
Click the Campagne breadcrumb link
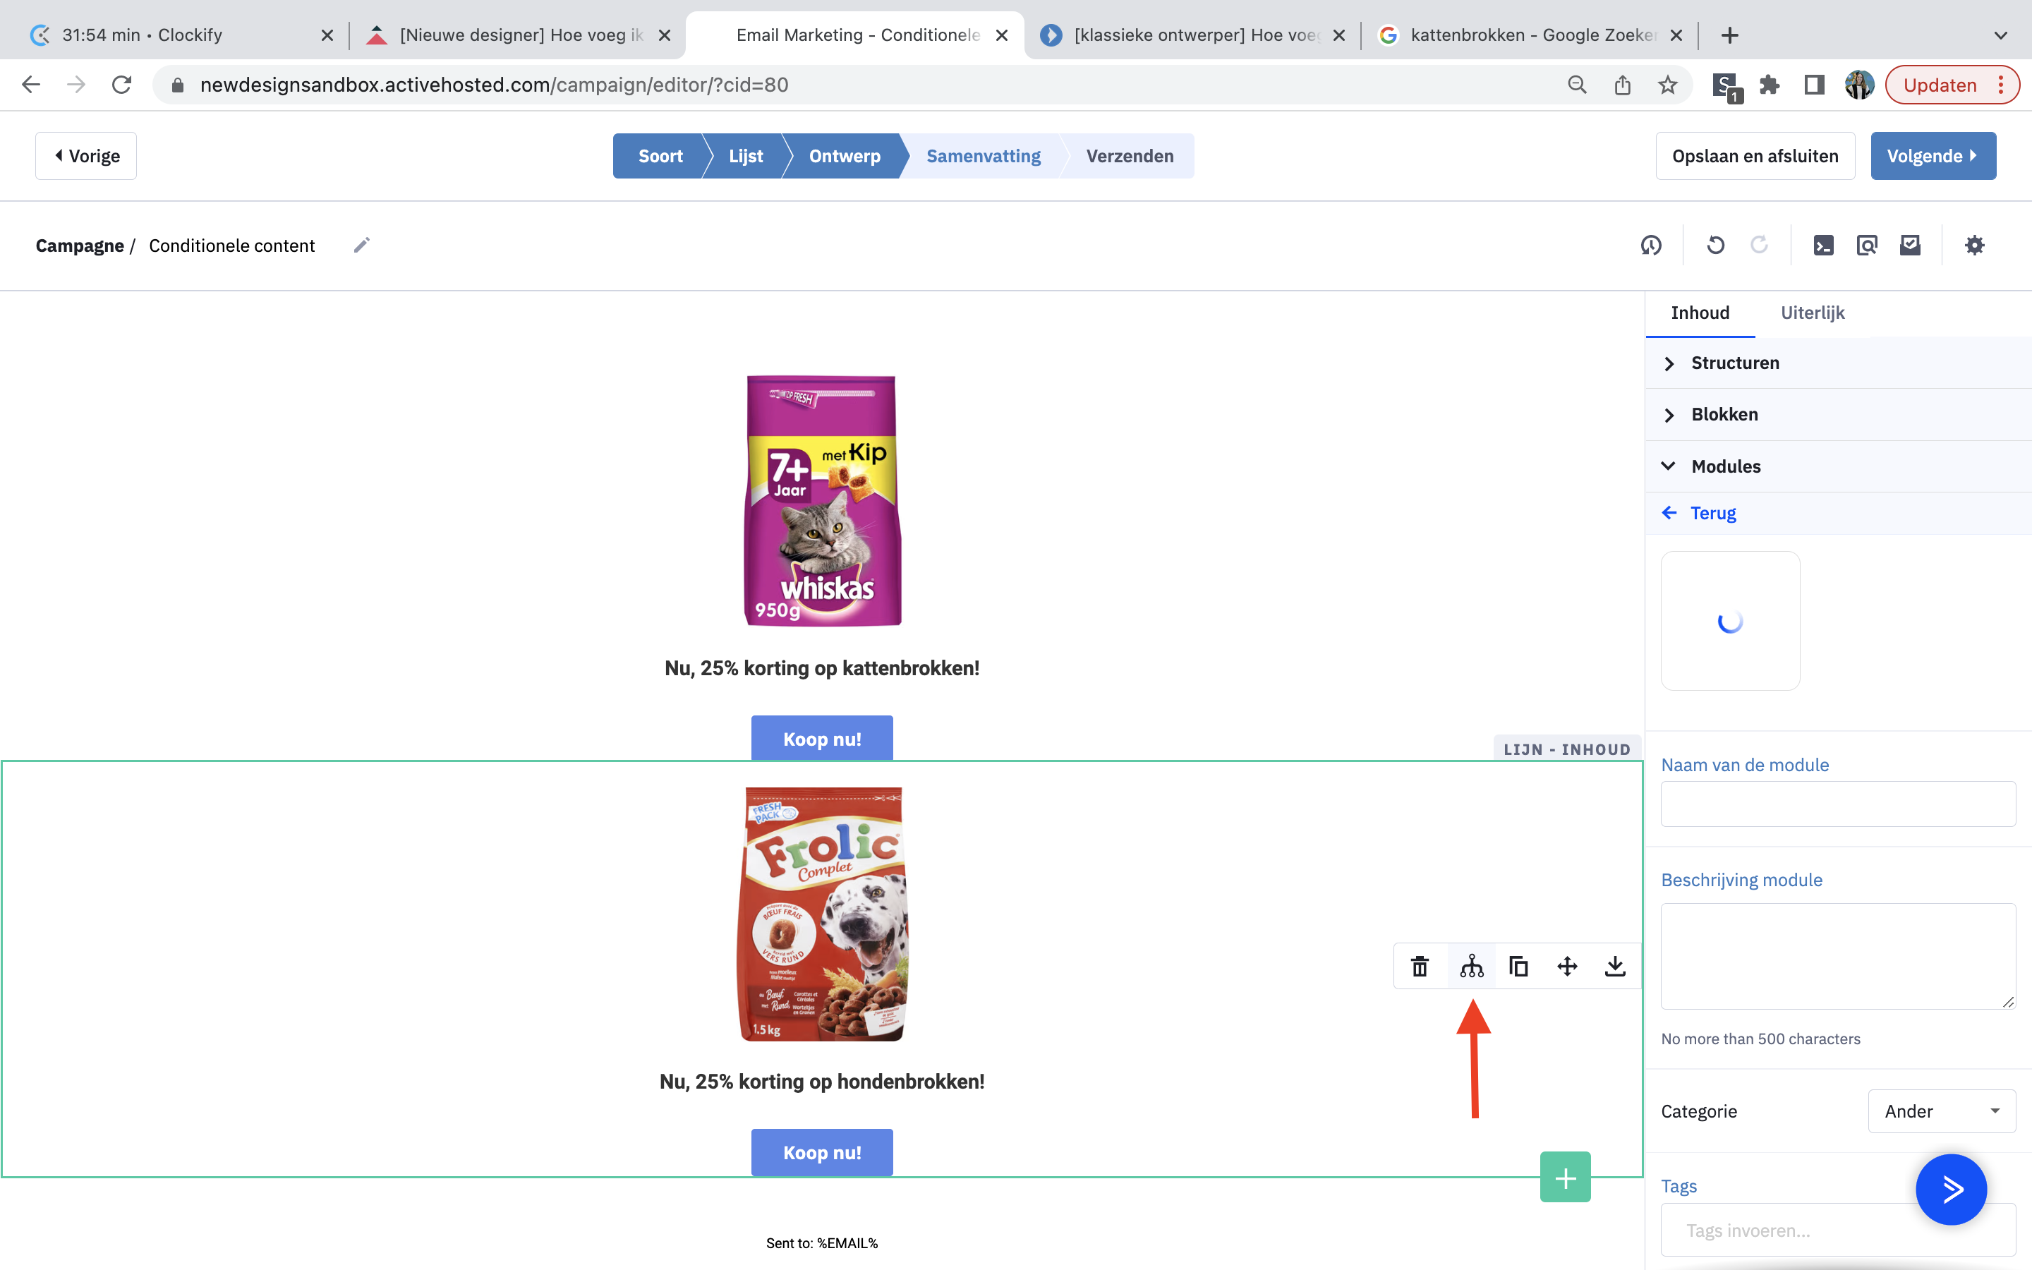[x=80, y=246]
